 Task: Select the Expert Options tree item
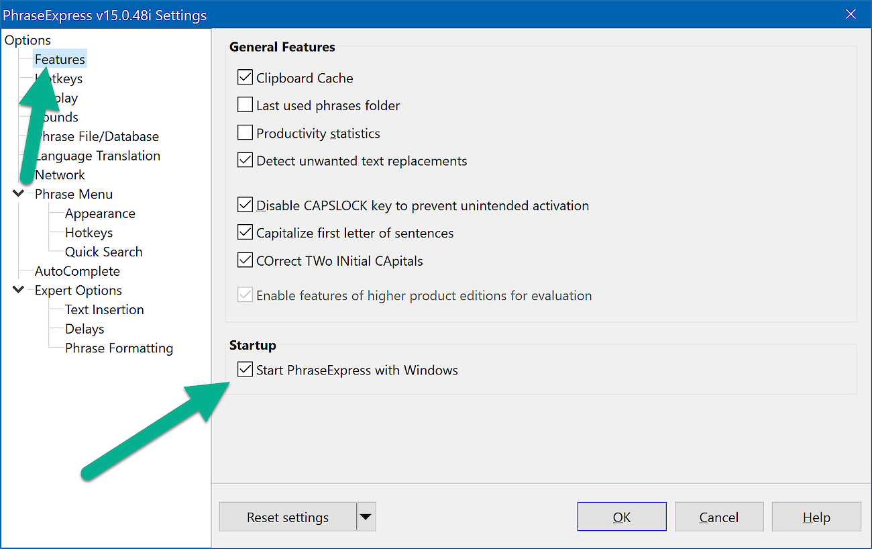pos(78,290)
